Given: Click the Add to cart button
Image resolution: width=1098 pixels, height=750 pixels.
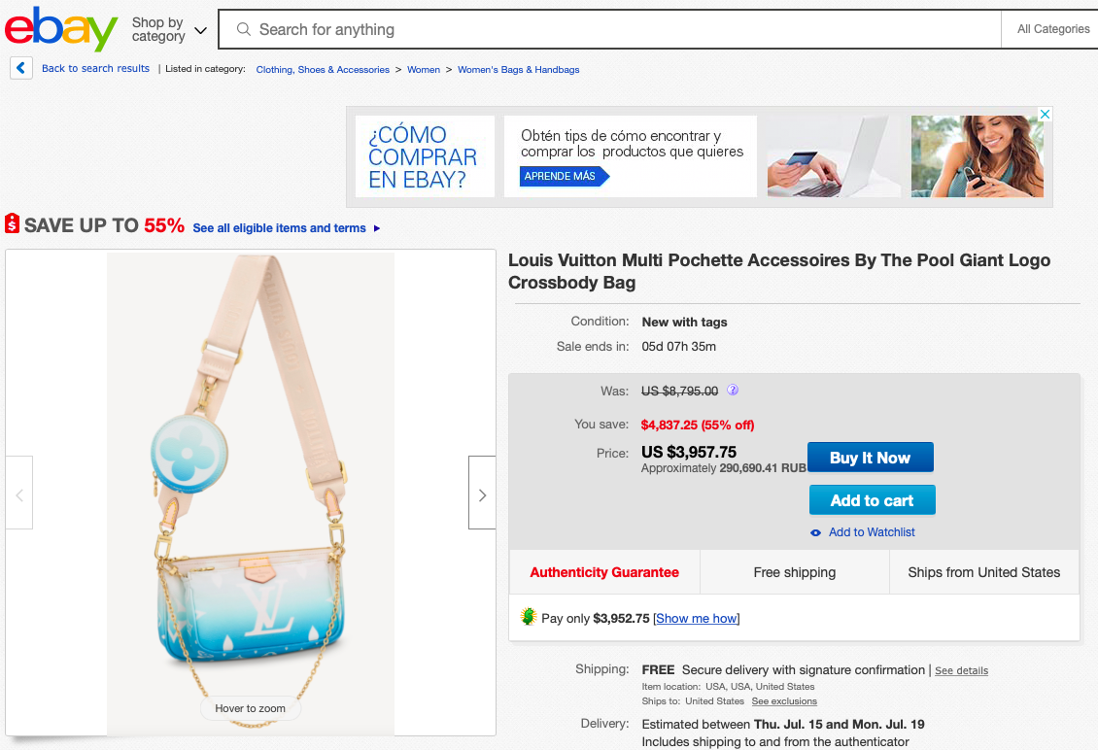Looking at the screenshot, I should pos(872,500).
